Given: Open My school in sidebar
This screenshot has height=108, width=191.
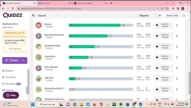Looking at the screenshot, I should [x=11, y=84].
